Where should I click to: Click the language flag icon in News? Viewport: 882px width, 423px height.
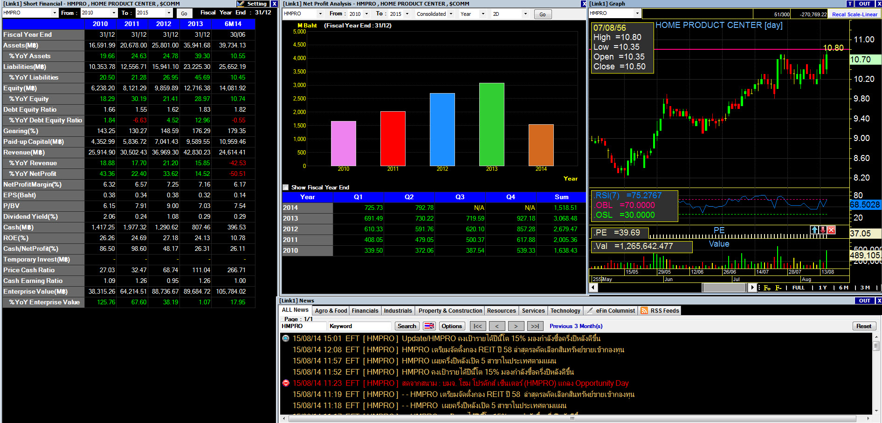(x=429, y=326)
